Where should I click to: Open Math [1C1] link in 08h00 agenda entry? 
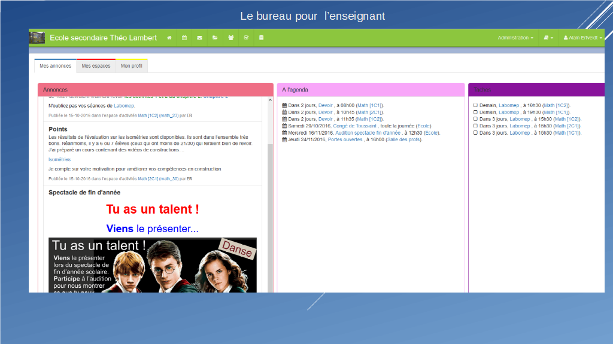[369, 105]
